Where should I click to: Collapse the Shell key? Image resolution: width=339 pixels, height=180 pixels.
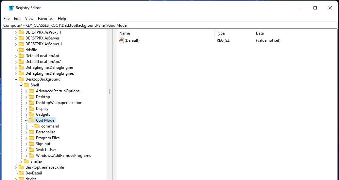pyautogui.click(x=21, y=85)
